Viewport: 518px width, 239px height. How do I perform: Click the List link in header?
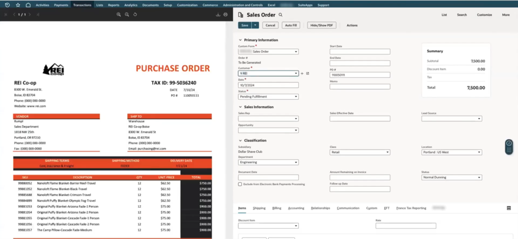(444, 15)
